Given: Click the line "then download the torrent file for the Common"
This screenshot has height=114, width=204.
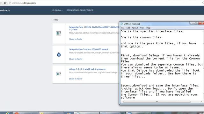Looking at the screenshot, I should [160, 58].
